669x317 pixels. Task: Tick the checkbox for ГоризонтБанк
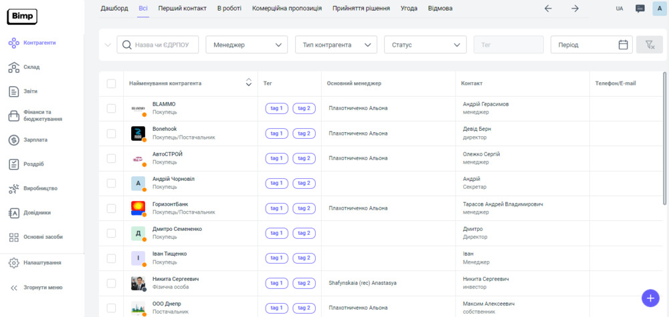(111, 208)
